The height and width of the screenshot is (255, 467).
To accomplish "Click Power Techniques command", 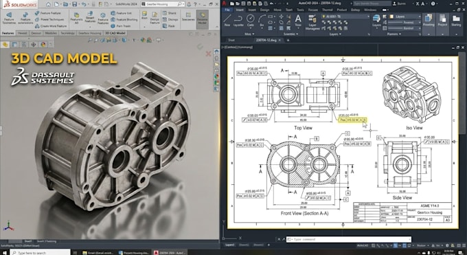I will tap(49, 19).
